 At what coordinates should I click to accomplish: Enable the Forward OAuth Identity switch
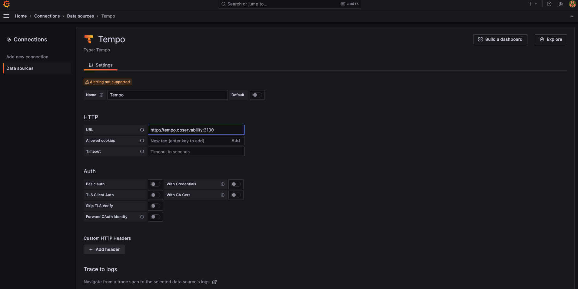pos(155,217)
